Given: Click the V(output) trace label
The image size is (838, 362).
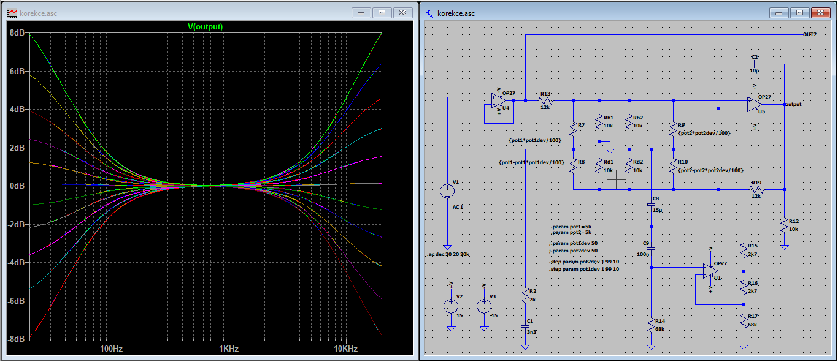Looking at the screenshot, I should tap(205, 27).
